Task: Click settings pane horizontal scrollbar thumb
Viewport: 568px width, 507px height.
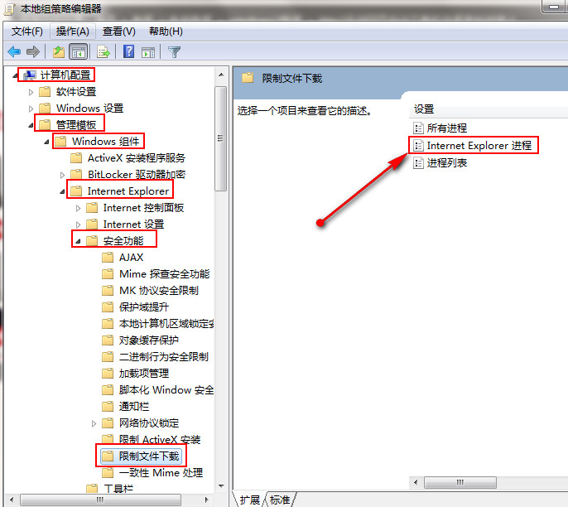Action: coord(460,482)
